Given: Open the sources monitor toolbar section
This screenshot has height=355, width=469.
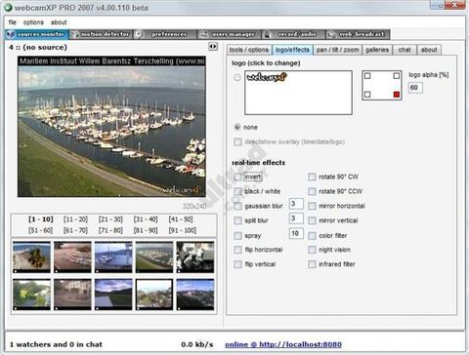Looking at the screenshot, I should [36, 34].
